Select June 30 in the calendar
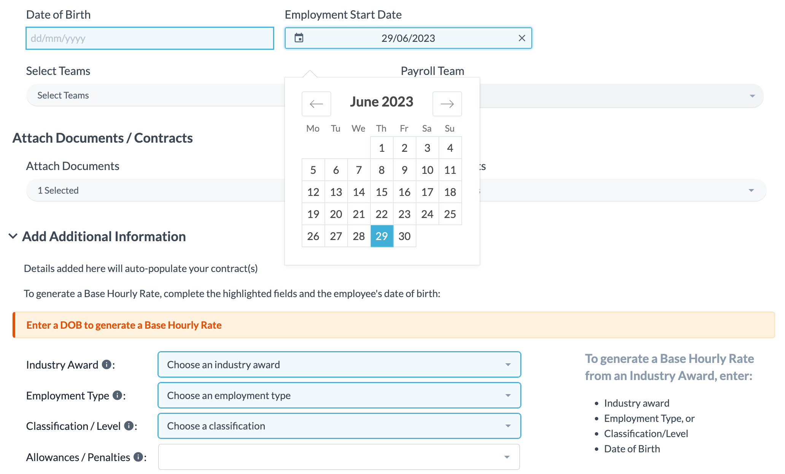 [404, 236]
